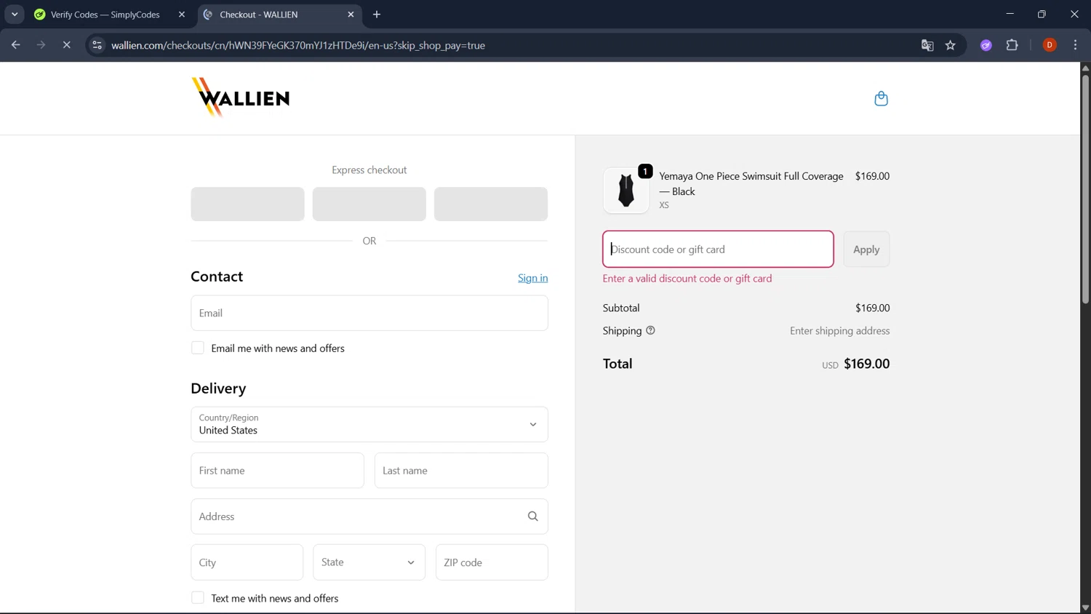Image resolution: width=1091 pixels, height=614 pixels.
Task: Click the Sign in link
Action: pyautogui.click(x=532, y=278)
